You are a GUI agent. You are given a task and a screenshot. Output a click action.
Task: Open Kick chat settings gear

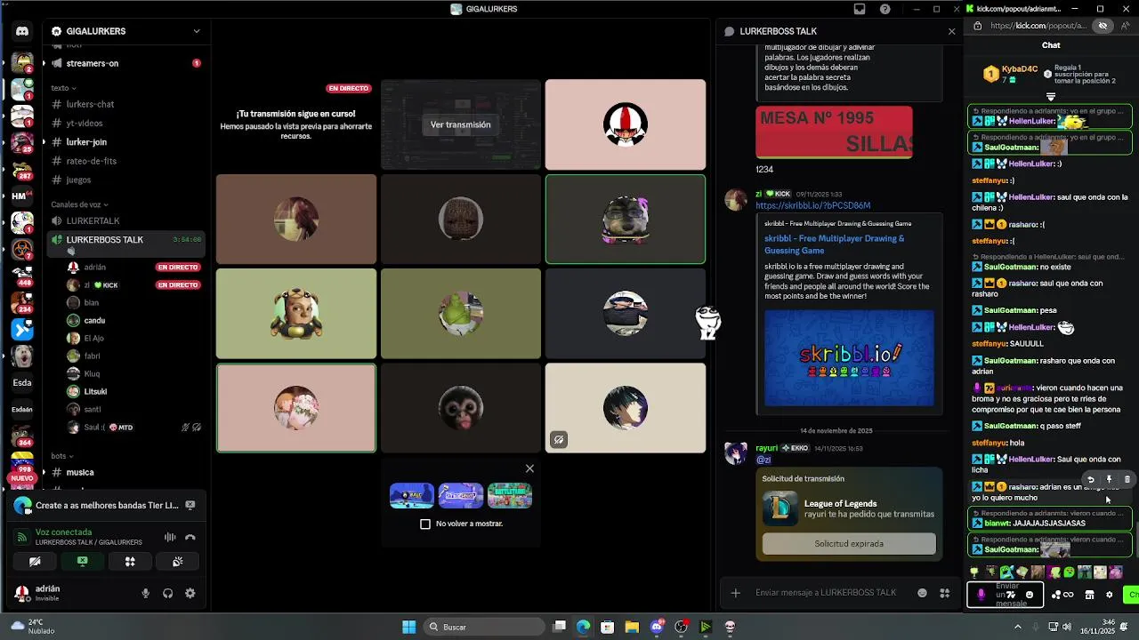click(x=1109, y=595)
